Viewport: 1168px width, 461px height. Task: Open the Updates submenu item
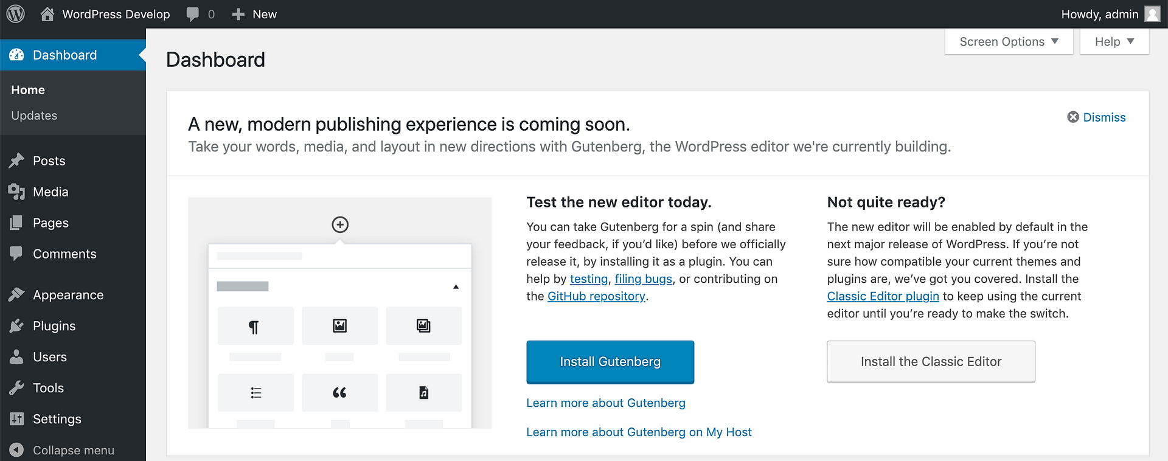[34, 116]
